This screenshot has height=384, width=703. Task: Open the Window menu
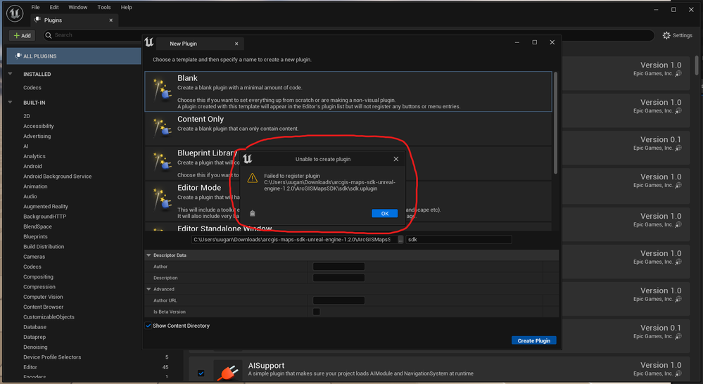click(x=77, y=7)
